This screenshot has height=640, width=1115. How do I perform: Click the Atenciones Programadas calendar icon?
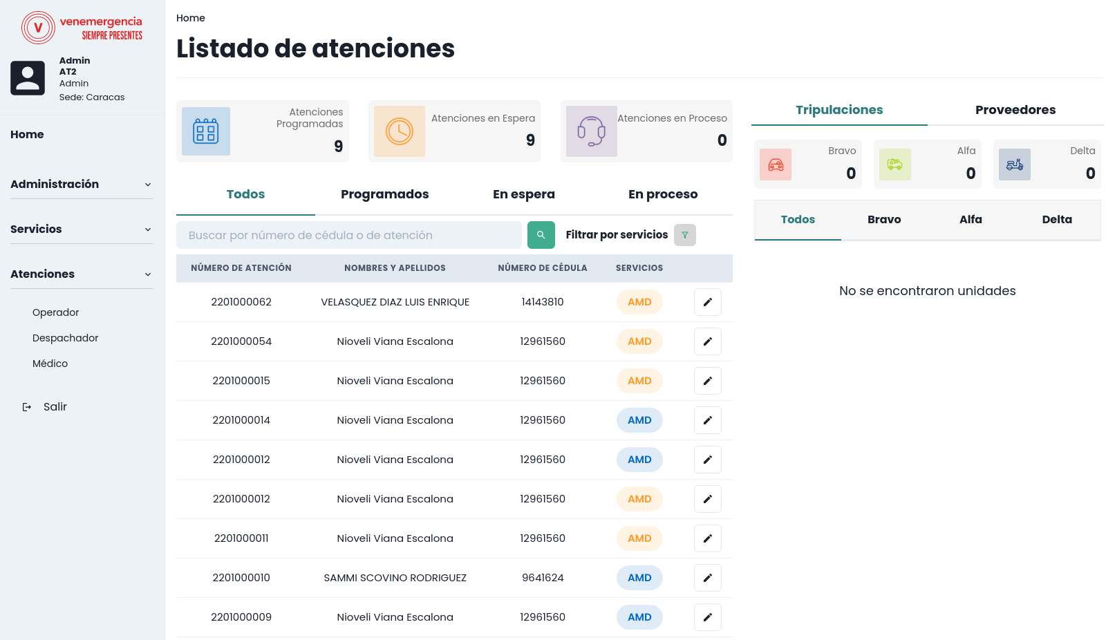click(206, 131)
